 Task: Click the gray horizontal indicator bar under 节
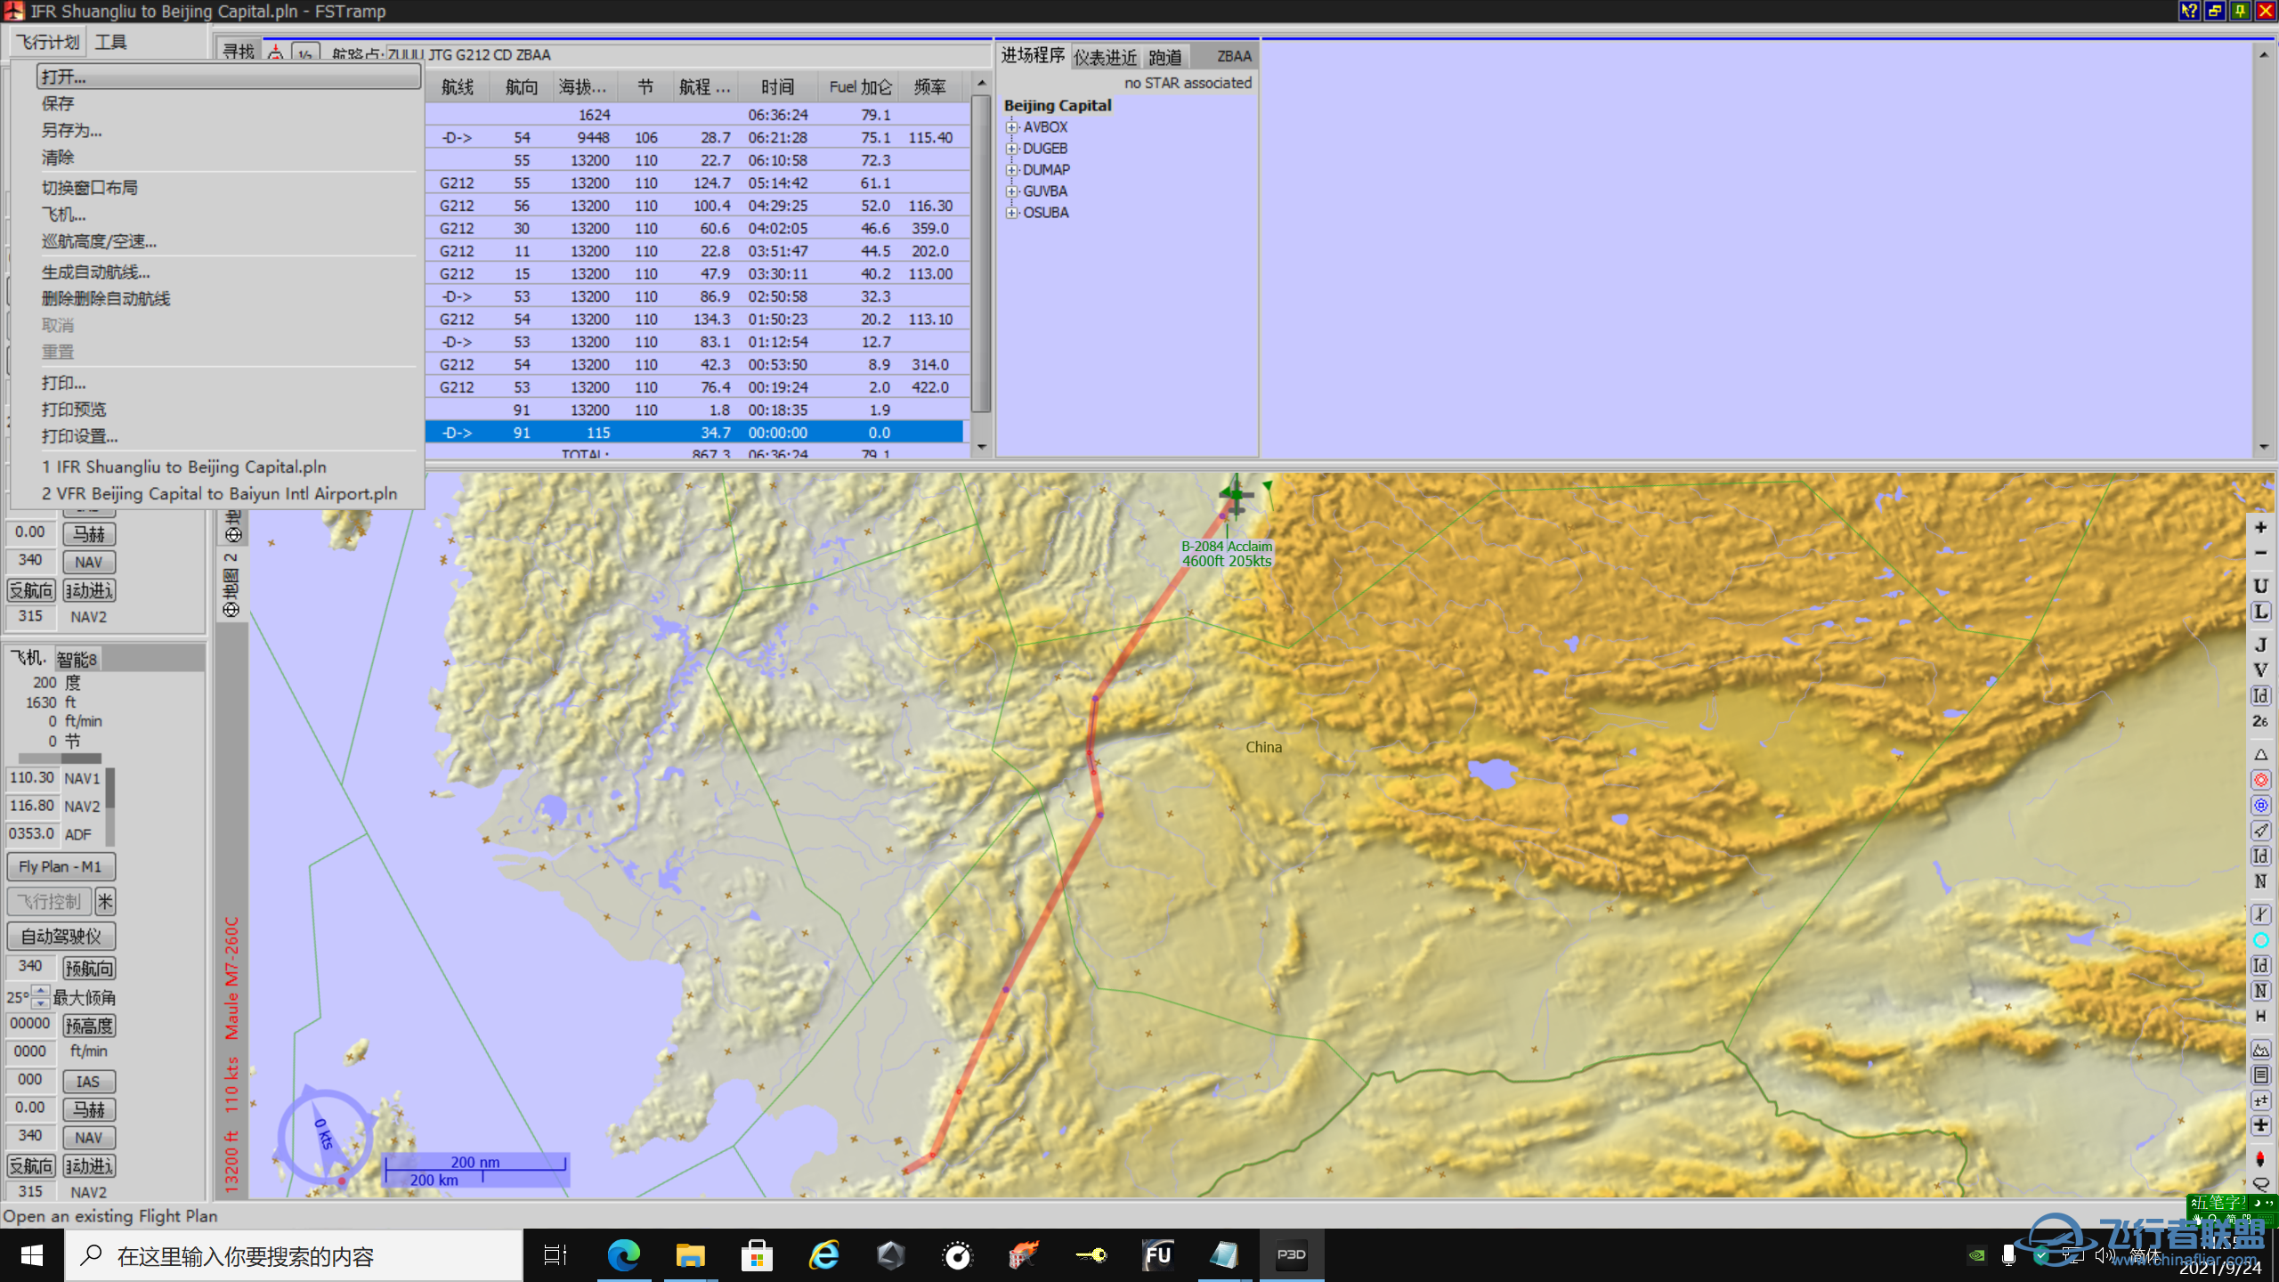tap(60, 759)
